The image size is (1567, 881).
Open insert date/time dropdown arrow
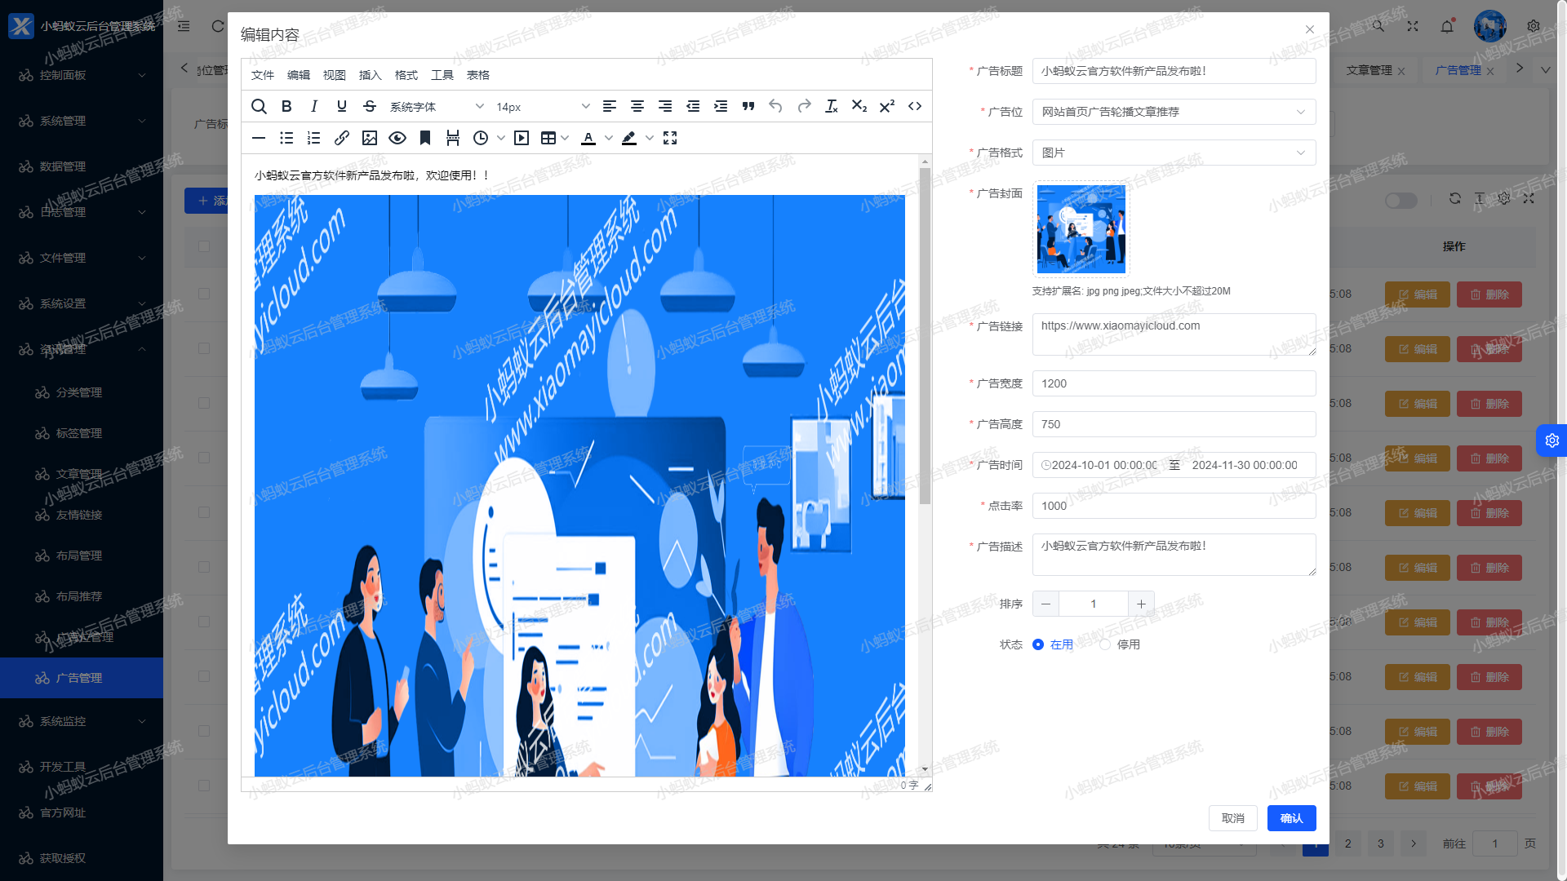tap(501, 138)
